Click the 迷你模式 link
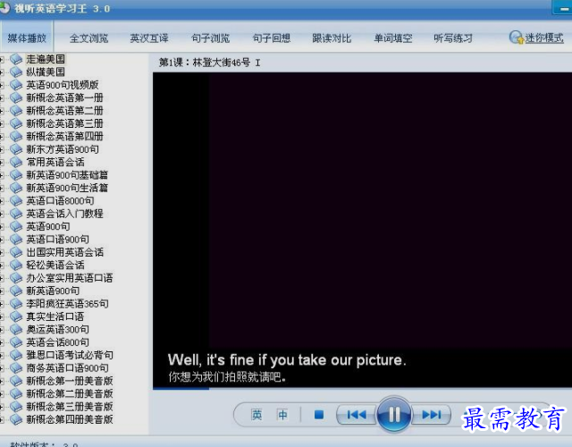This screenshot has width=572, height=447. (544, 38)
